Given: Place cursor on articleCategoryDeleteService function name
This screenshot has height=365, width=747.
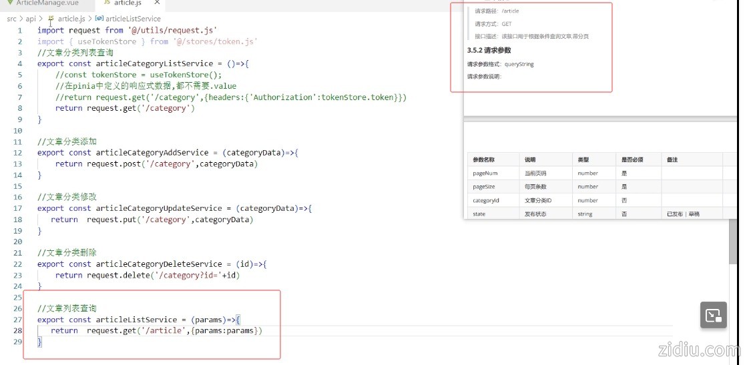Looking at the screenshot, I should click(x=158, y=264).
